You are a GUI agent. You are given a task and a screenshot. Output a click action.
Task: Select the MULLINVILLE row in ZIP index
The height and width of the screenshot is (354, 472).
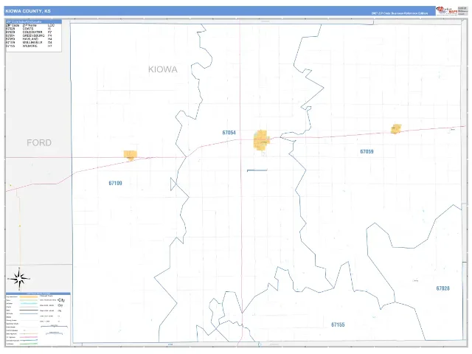pos(29,43)
